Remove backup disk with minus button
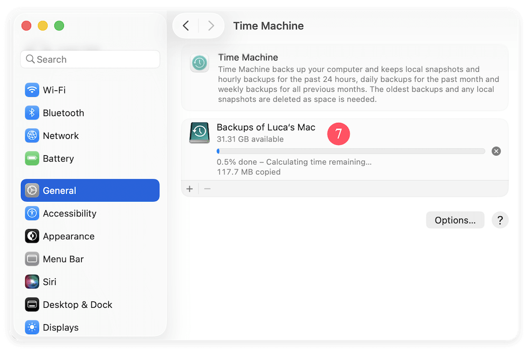 click(208, 188)
